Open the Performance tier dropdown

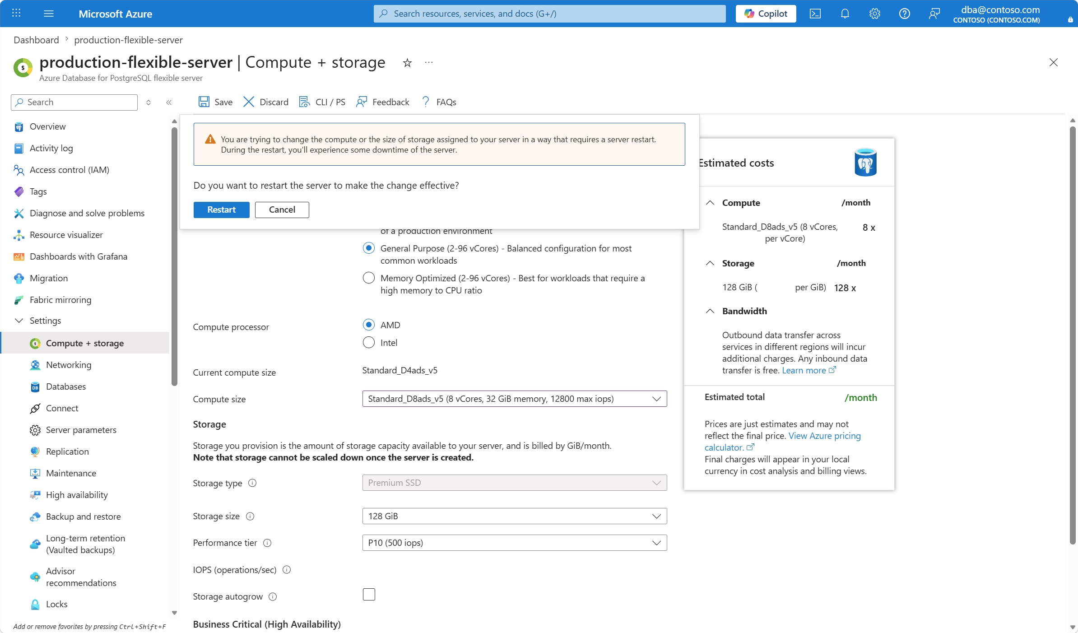pos(515,543)
